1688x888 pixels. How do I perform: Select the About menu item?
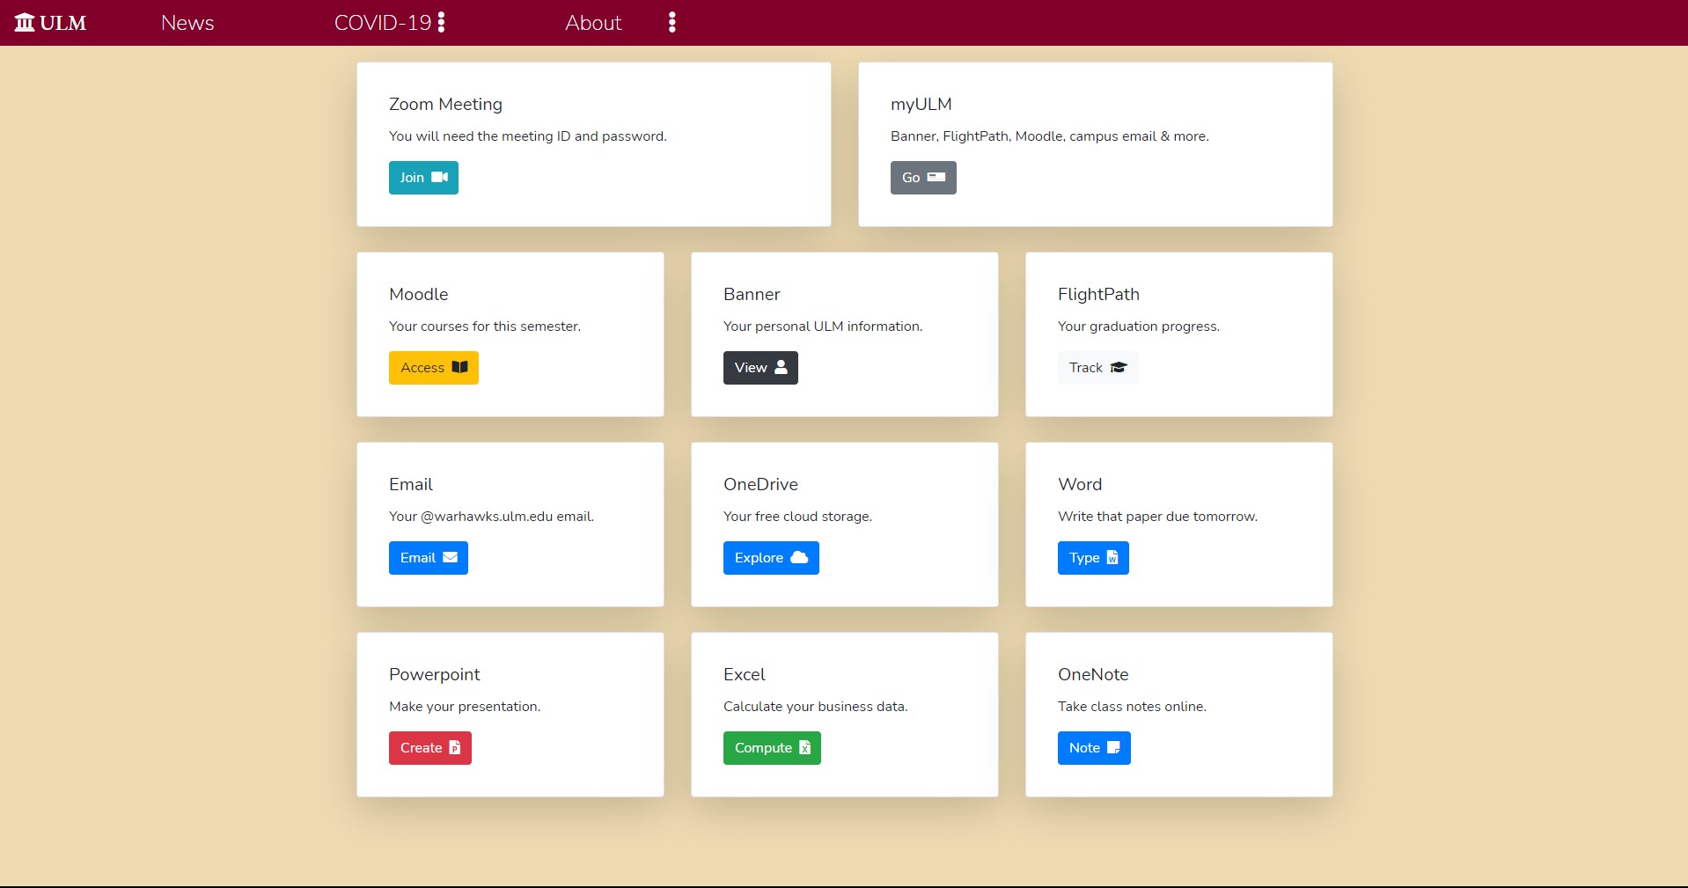(x=592, y=23)
